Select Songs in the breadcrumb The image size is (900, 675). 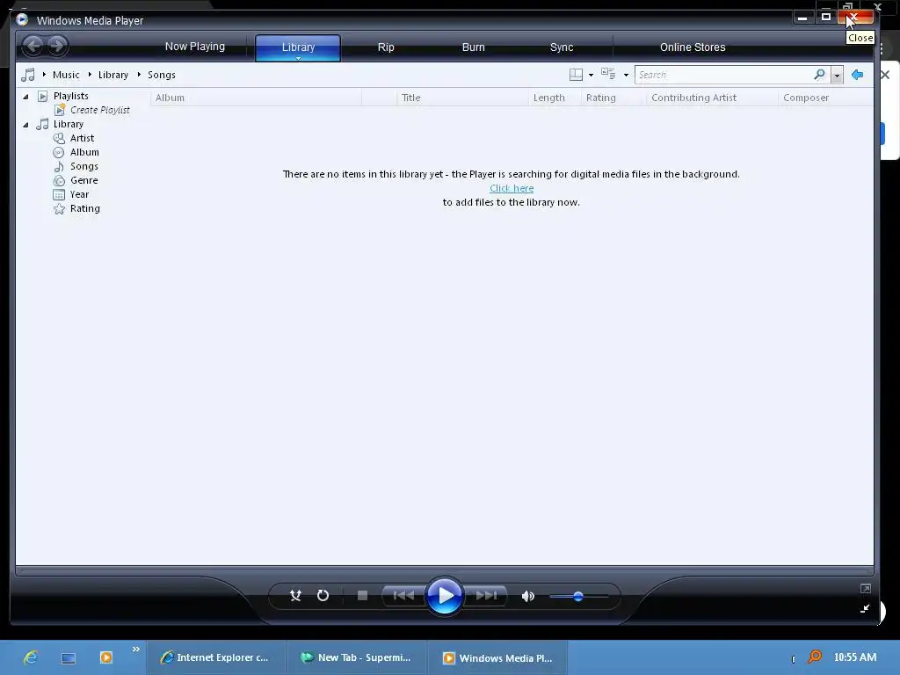(162, 75)
